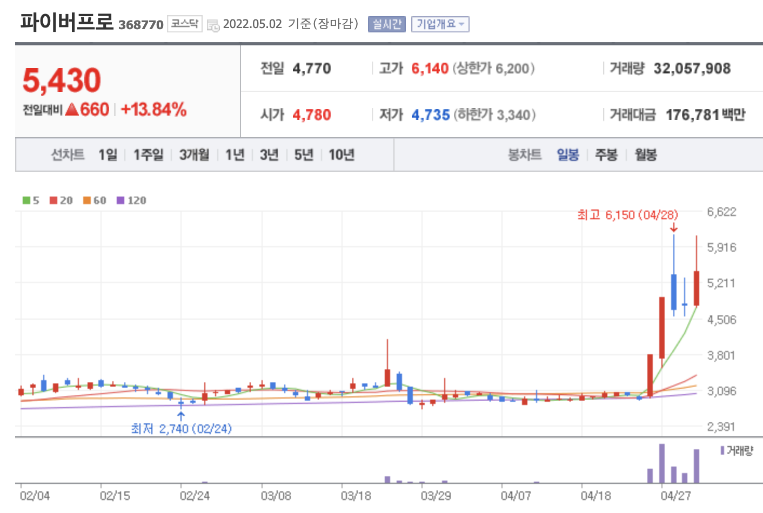Click the 선차트 line chart label
This screenshot has width=763, height=513.
(x=68, y=155)
